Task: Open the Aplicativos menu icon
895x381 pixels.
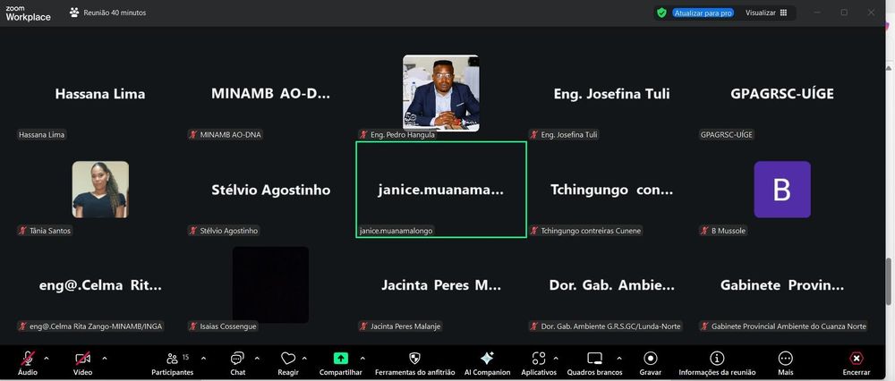Action: click(539, 361)
